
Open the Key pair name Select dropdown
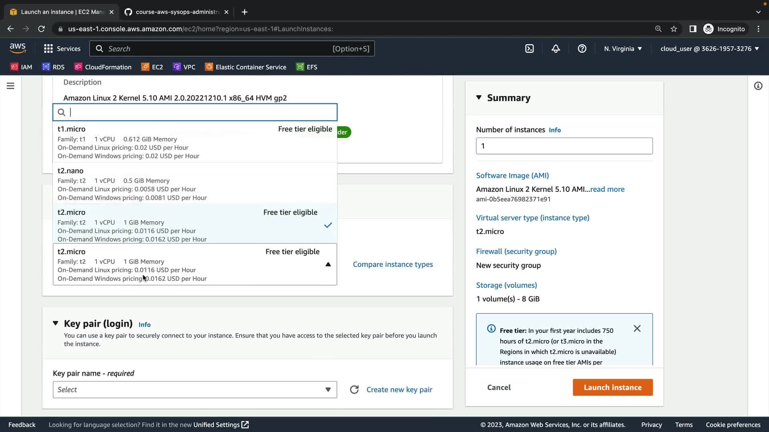pyautogui.click(x=195, y=390)
